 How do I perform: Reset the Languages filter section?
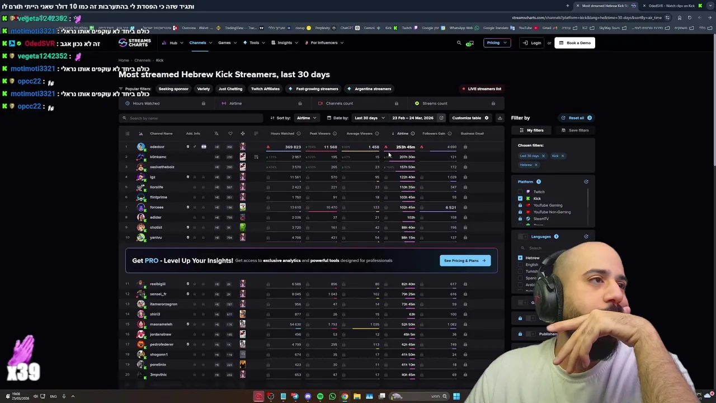click(586, 237)
